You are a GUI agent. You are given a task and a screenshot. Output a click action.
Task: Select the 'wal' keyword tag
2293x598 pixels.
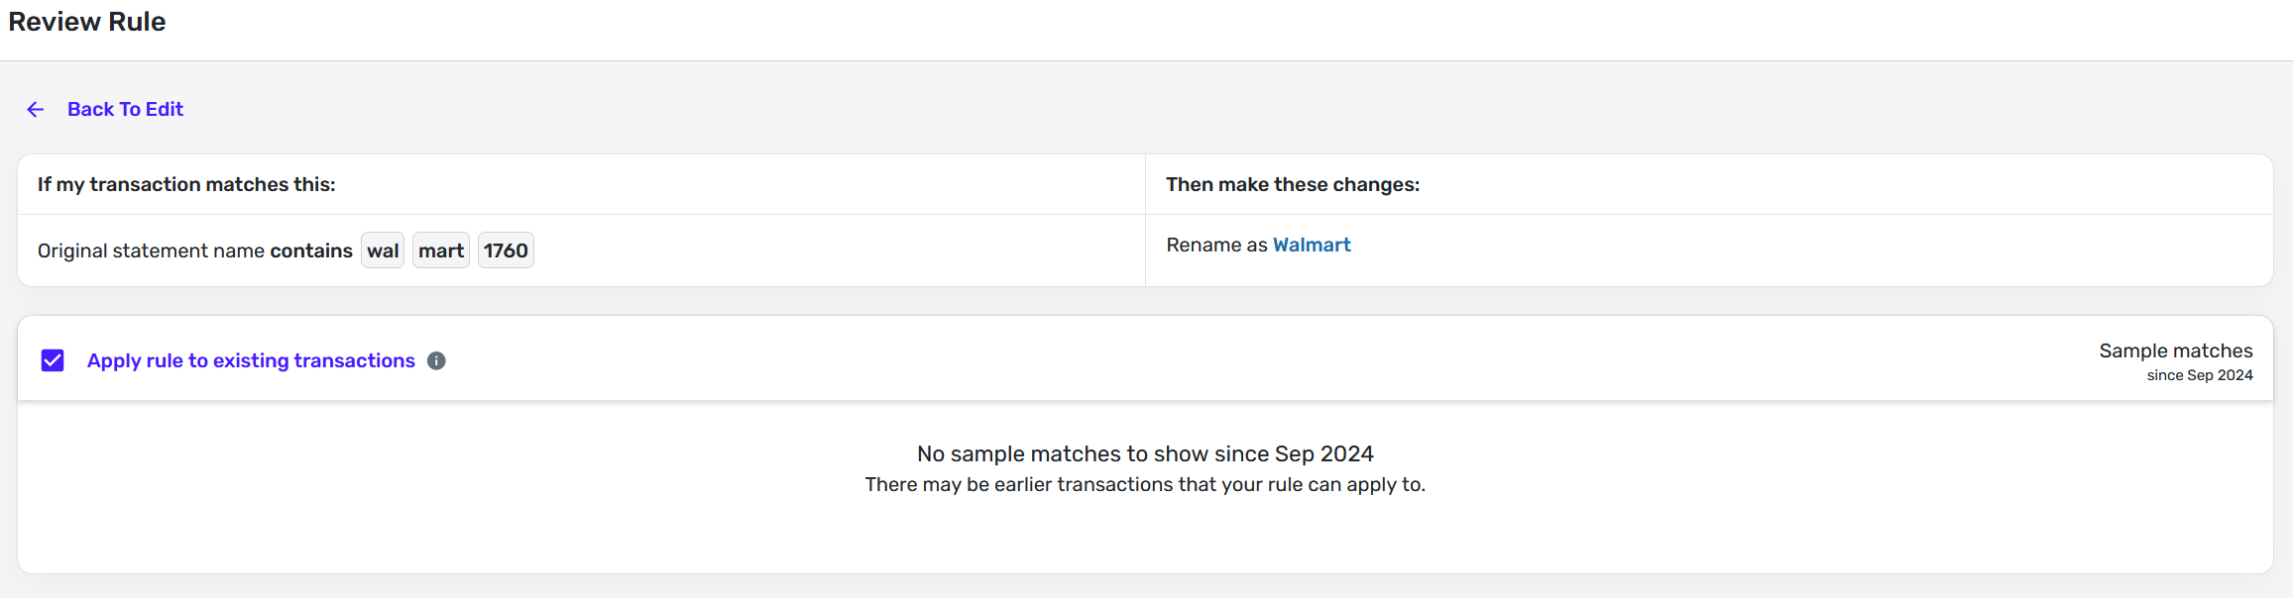(x=383, y=251)
